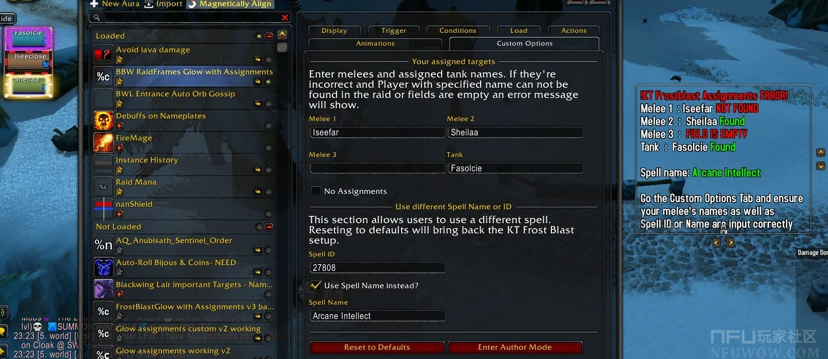Viewport: 828px width, 359px height.
Task: Click the FireMage fireball icon
Action: tap(104, 143)
